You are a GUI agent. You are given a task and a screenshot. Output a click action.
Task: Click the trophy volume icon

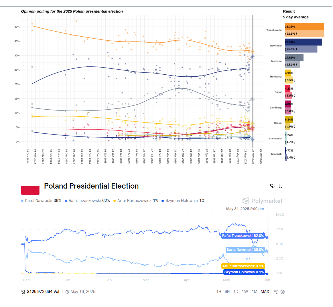(23, 292)
